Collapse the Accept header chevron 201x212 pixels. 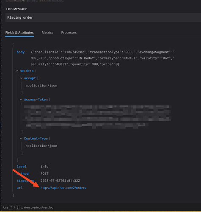pyautogui.click(x=21, y=78)
